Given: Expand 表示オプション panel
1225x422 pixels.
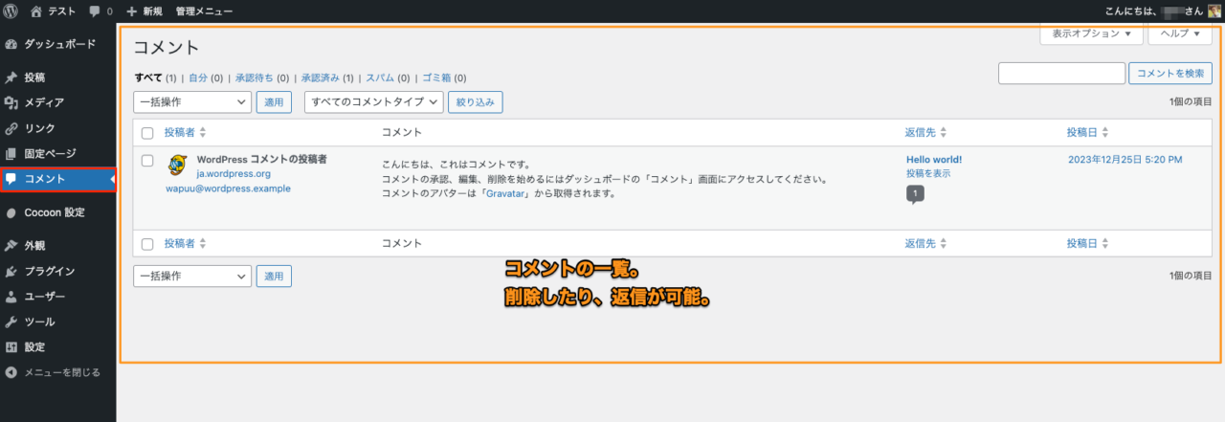Looking at the screenshot, I should 1091,33.
